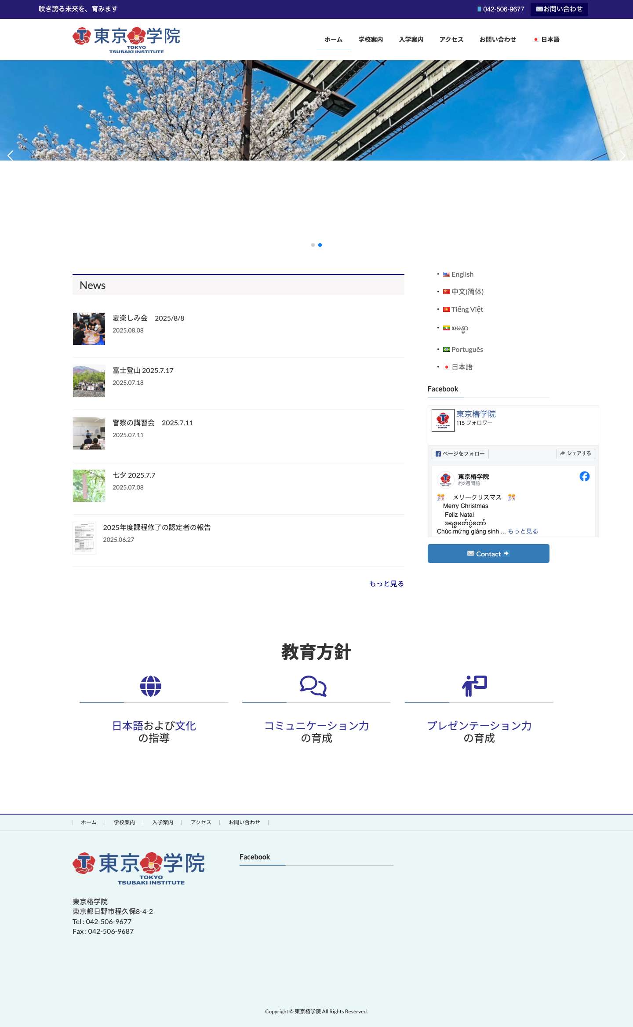Click the Tokyo Tsubaki Institute header logo
The image size is (633, 1027).
pos(126,40)
